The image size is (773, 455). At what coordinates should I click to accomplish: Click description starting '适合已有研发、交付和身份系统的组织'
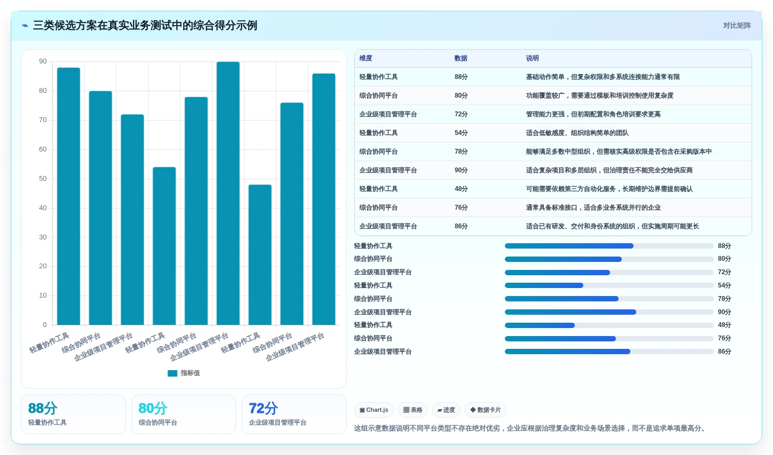[613, 227]
